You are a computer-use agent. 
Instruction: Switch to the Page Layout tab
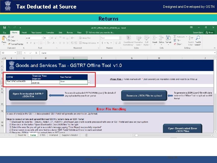(x=36, y=32)
